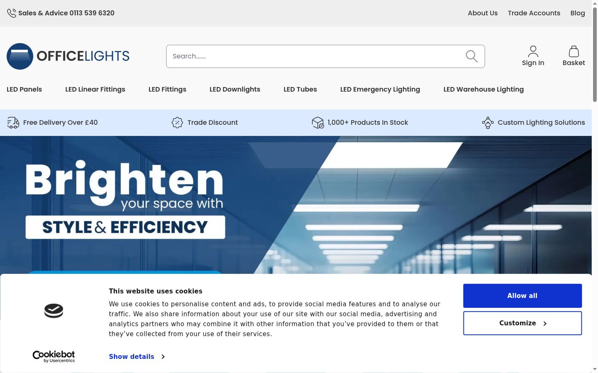This screenshot has height=373, width=598.
Task: Click the 1,000+ Products In Stock text
Action: (368, 123)
